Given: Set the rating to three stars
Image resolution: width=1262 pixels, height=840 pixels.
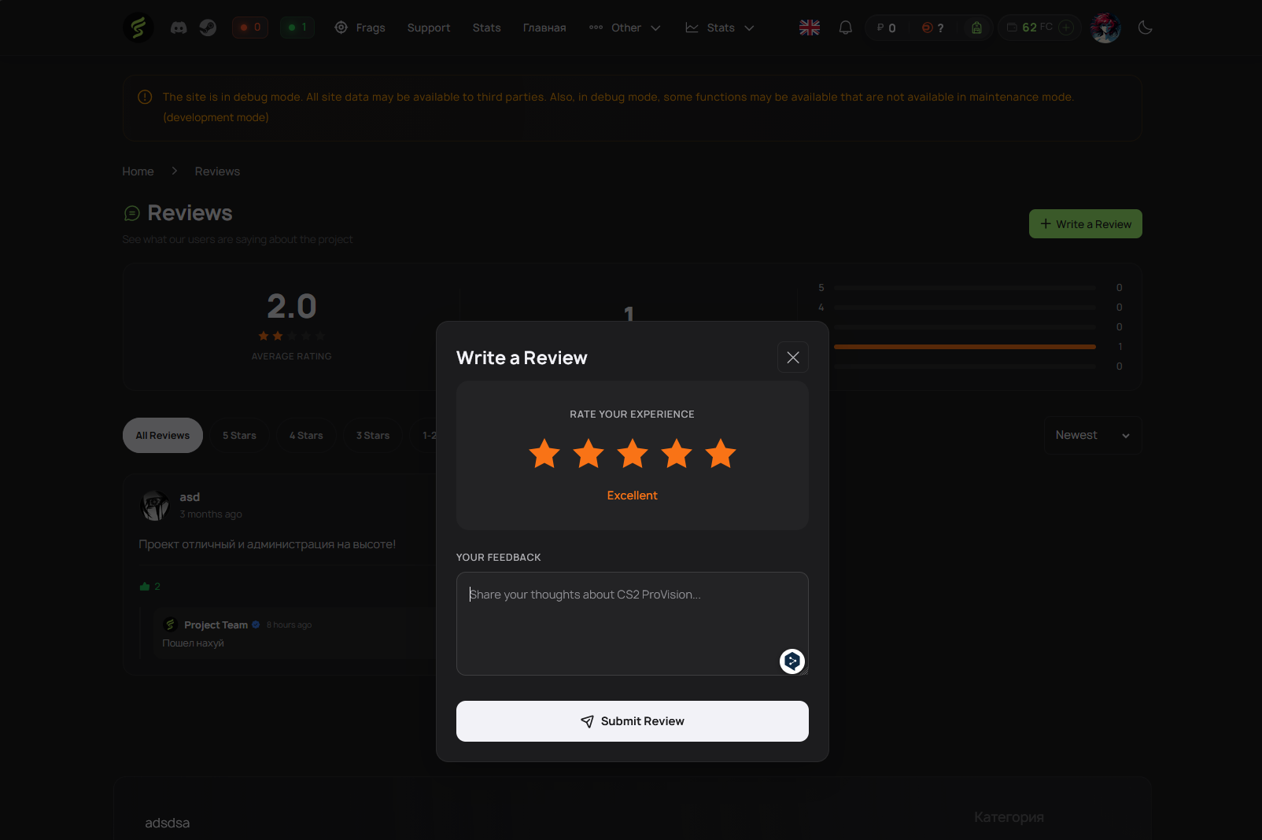Looking at the screenshot, I should pos(632,454).
